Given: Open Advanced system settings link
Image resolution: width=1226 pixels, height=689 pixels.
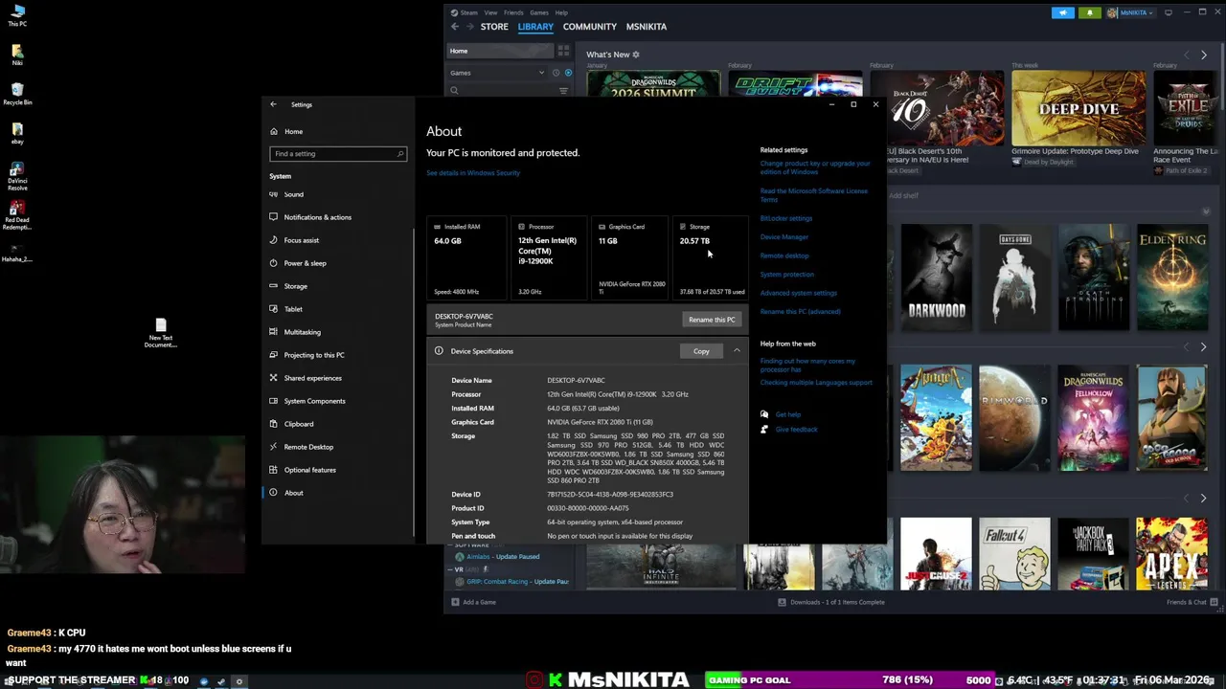Looking at the screenshot, I should point(799,293).
